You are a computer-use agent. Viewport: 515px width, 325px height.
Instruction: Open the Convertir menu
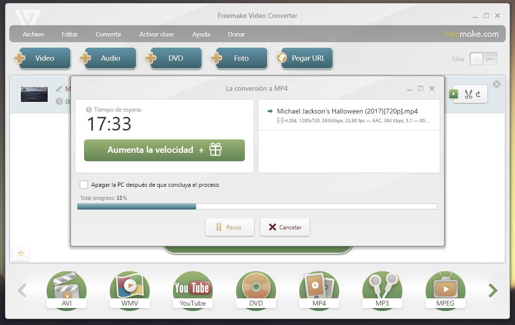pyautogui.click(x=108, y=34)
